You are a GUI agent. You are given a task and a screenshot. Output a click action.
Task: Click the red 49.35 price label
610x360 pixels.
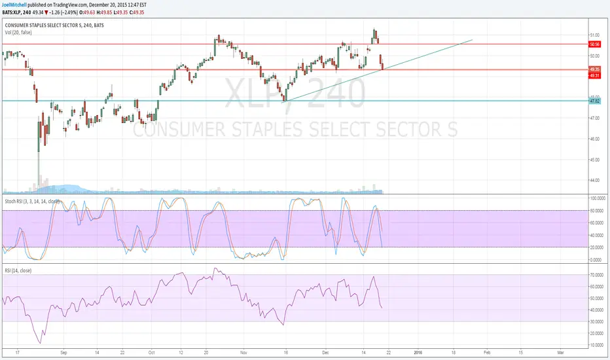point(594,69)
